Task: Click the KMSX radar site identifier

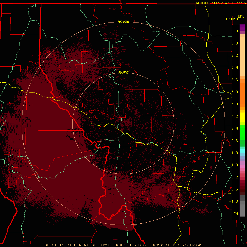Action: [158, 245]
